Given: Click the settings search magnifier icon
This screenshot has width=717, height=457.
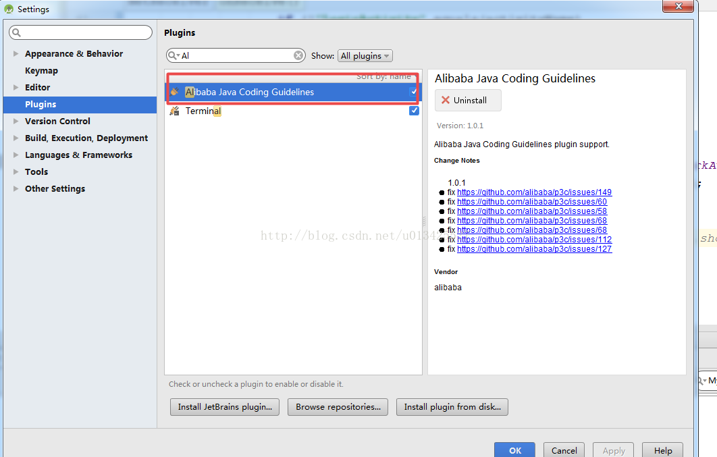Looking at the screenshot, I should (16, 32).
